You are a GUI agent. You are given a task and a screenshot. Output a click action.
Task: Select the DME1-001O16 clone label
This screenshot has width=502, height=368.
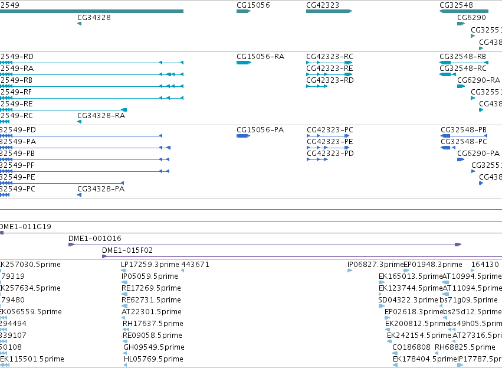pyautogui.click(x=95, y=239)
